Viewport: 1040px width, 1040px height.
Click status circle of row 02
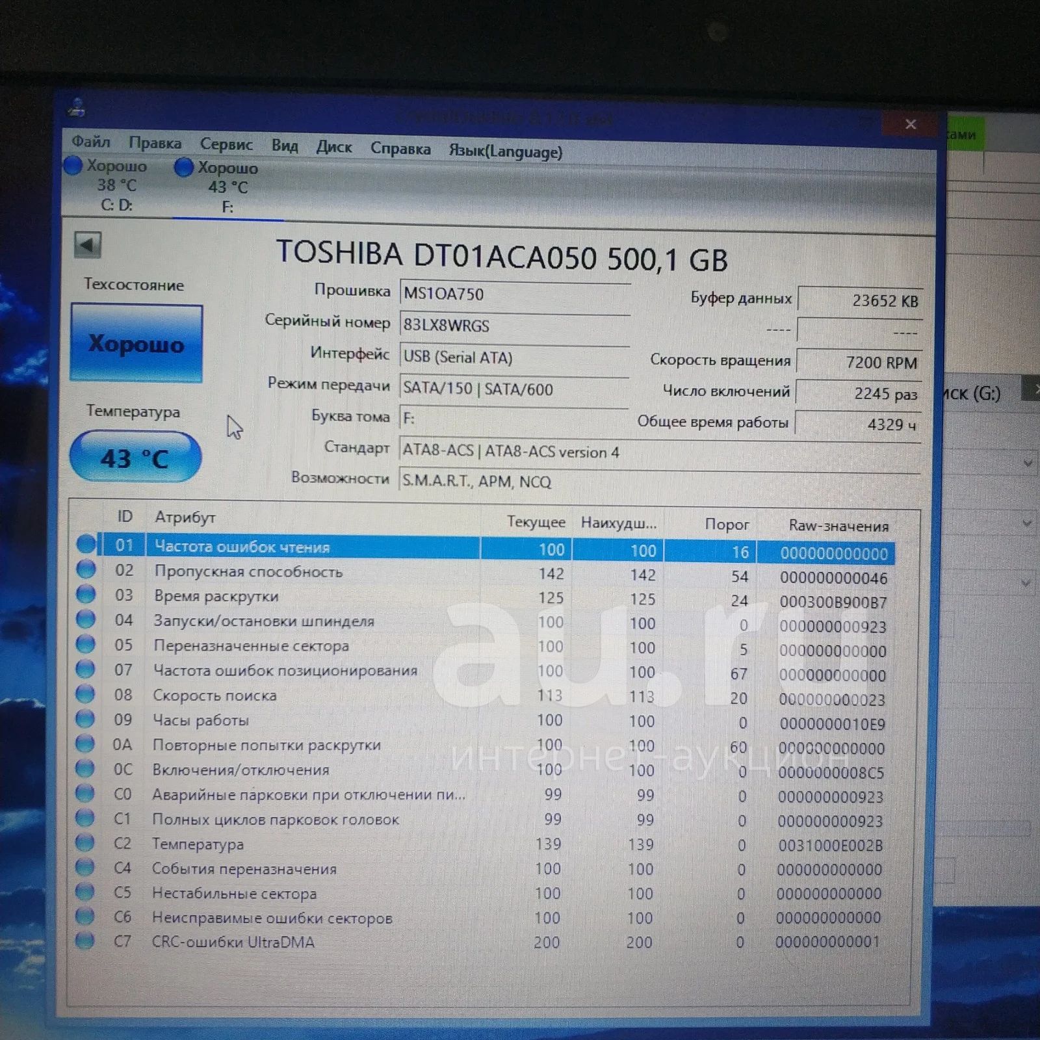[86, 569]
